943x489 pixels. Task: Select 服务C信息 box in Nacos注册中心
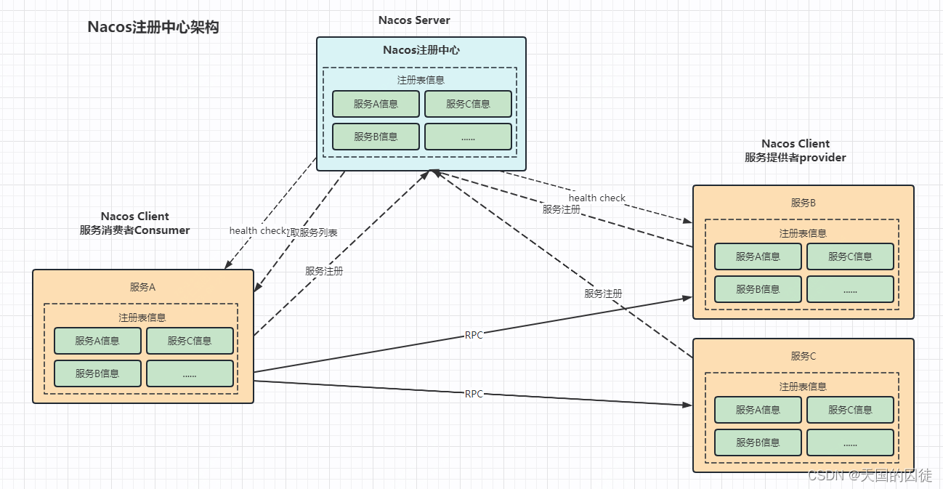coord(468,104)
